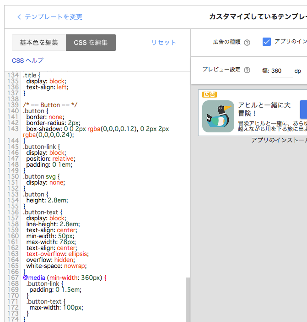Screen dimensions: 307x322
Task: Click the 幅 width input field showing 360
Action: [x=282, y=71]
